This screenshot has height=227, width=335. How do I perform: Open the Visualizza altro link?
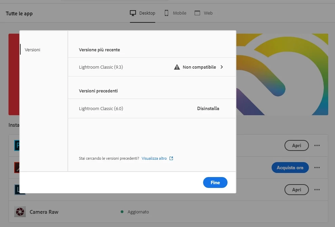click(154, 158)
